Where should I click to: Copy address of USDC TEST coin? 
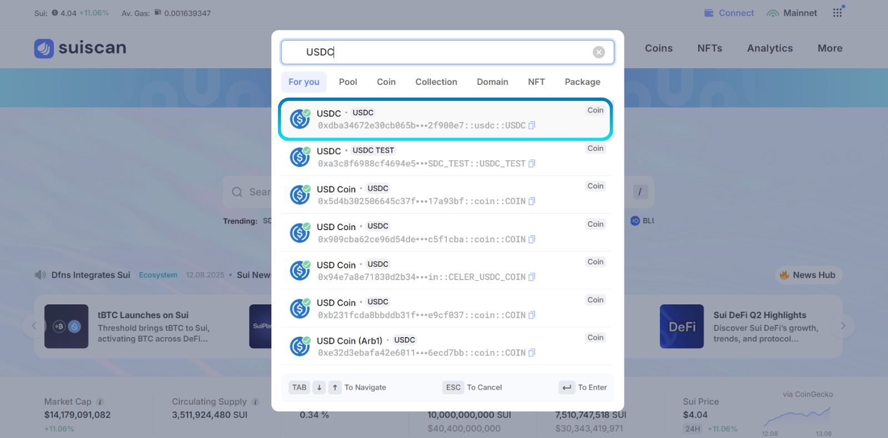point(532,164)
